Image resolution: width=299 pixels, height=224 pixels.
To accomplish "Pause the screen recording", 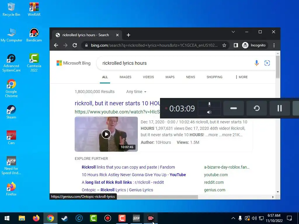I will 279,108.
